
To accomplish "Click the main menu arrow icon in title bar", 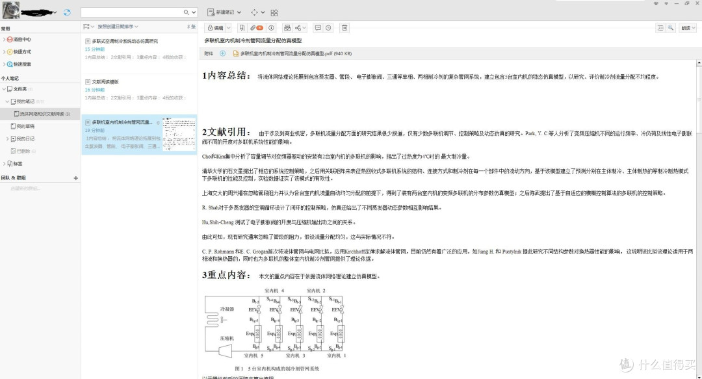I will tap(666, 3).
